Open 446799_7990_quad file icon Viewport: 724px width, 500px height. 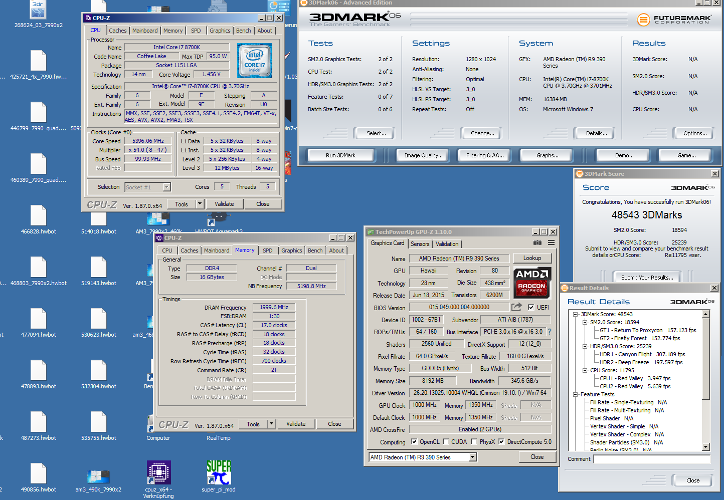click(39, 112)
